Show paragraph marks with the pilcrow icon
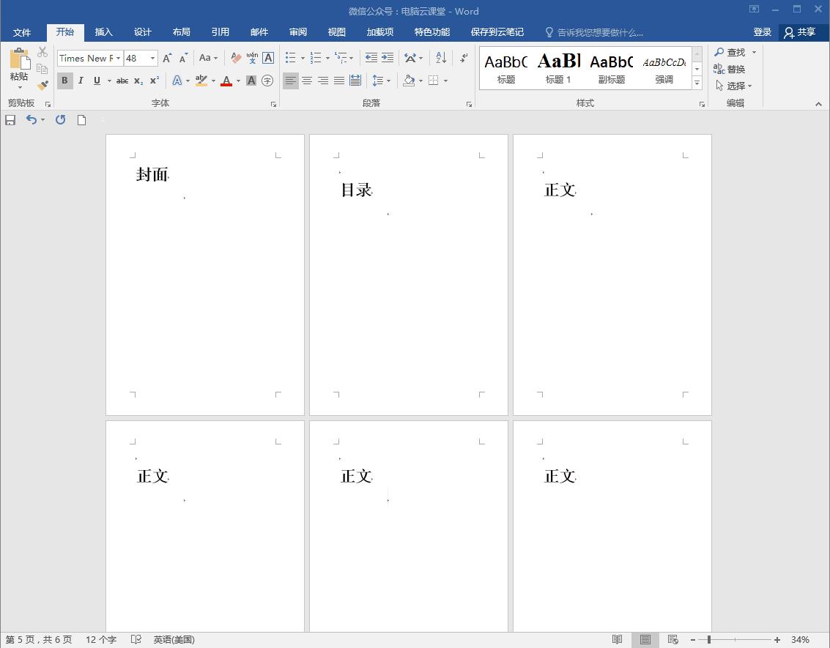The image size is (830, 648). pyautogui.click(x=464, y=56)
